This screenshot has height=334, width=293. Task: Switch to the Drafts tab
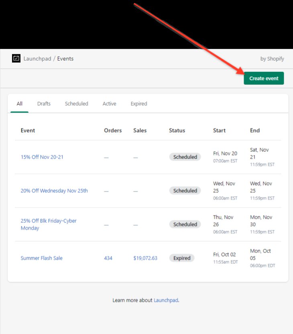point(44,104)
